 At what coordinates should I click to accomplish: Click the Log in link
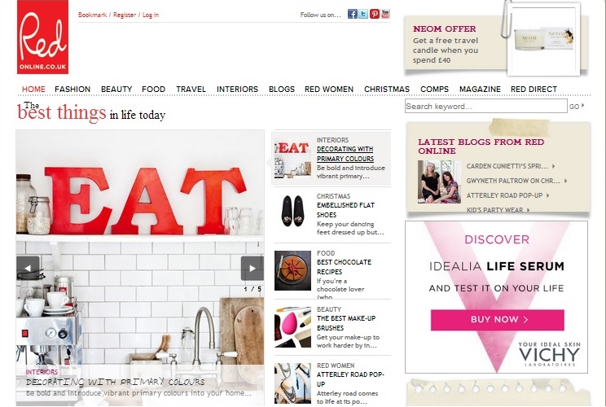pyautogui.click(x=151, y=15)
